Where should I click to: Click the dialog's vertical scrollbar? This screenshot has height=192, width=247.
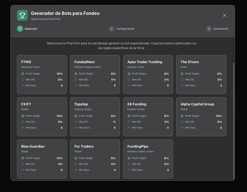(x=234, y=121)
